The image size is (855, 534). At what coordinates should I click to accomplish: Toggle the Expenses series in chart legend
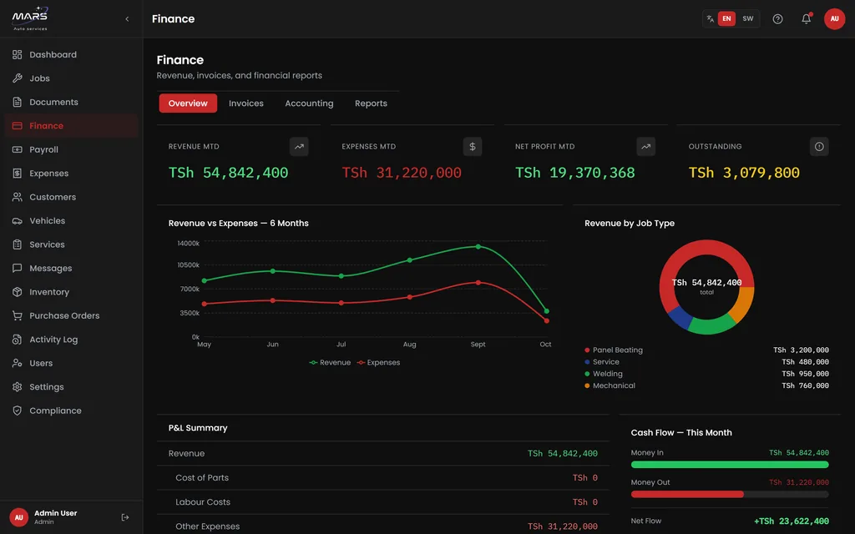378,362
